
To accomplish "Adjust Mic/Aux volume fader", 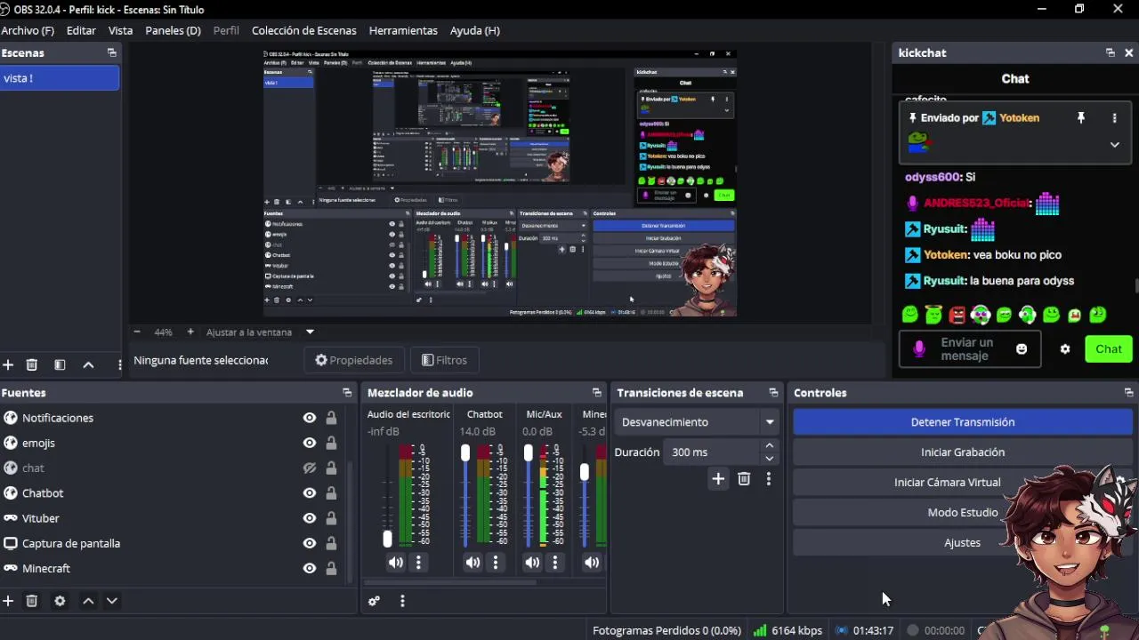I will click(529, 453).
